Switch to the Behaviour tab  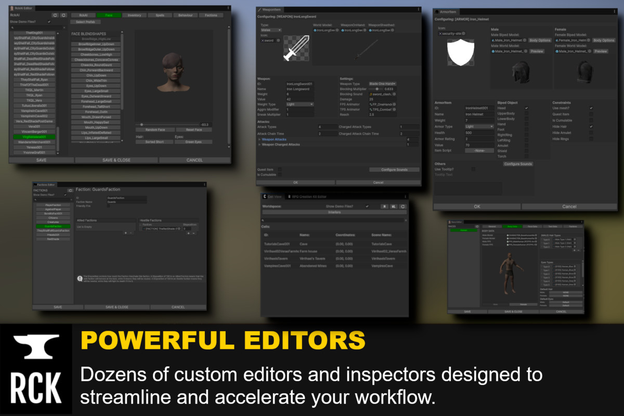click(x=185, y=15)
